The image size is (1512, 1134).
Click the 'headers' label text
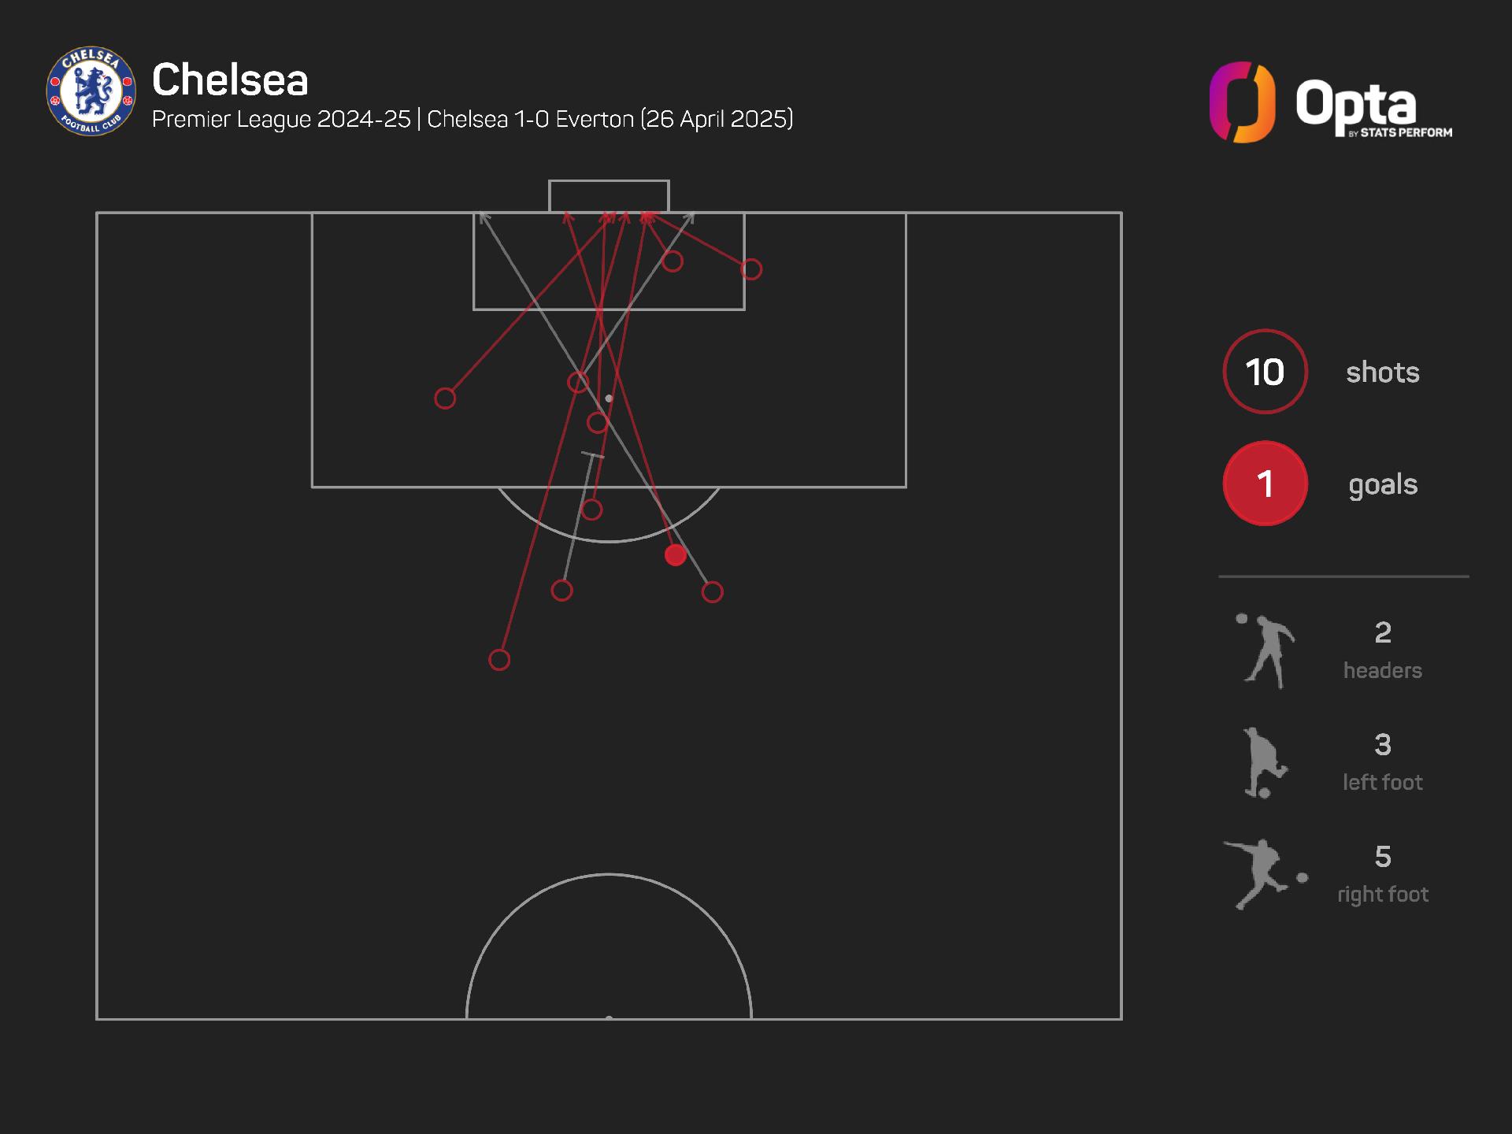coord(1382,670)
